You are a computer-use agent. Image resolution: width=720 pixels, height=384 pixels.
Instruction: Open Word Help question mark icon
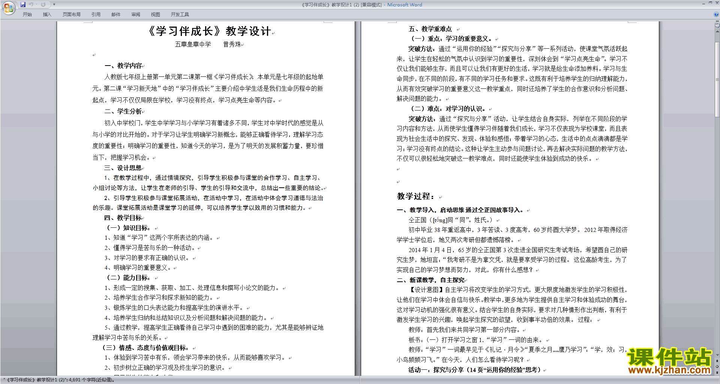[716, 15]
